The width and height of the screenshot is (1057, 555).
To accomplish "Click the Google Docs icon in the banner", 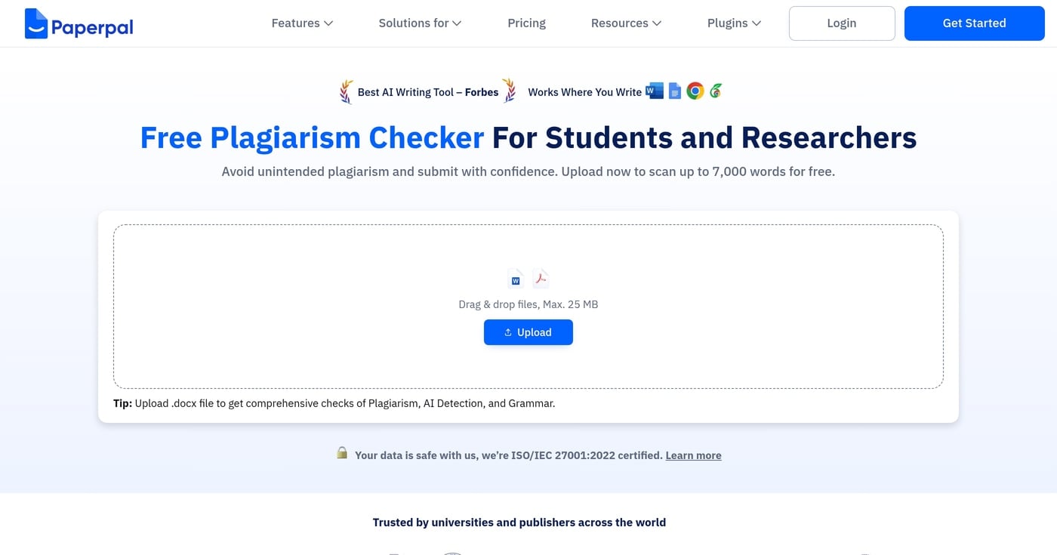I will pyautogui.click(x=675, y=91).
